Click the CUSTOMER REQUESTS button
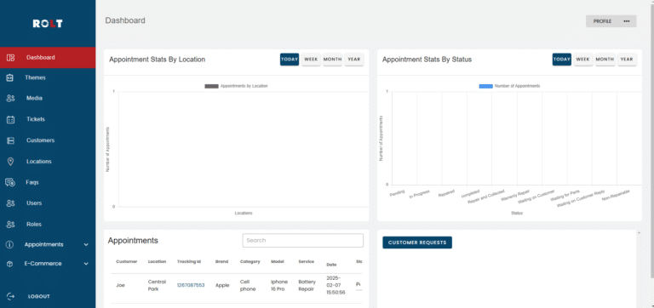Image resolution: width=654 pixels, height=308 pixels. pyautogui.click(x=417, y=242)
